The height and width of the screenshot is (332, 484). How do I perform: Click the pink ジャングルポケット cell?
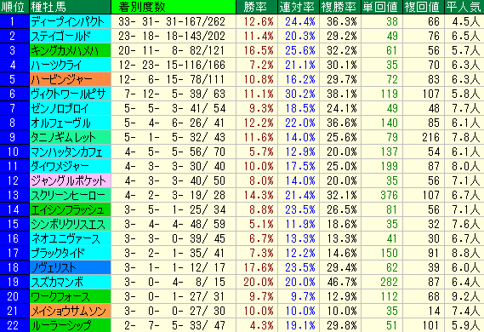tap(70, 180)
